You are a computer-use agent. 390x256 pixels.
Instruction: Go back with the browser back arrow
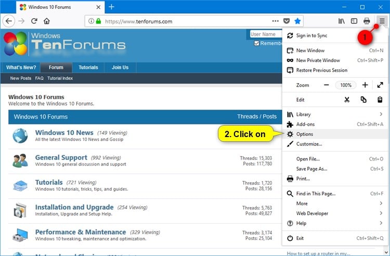(x=9, y=21)
